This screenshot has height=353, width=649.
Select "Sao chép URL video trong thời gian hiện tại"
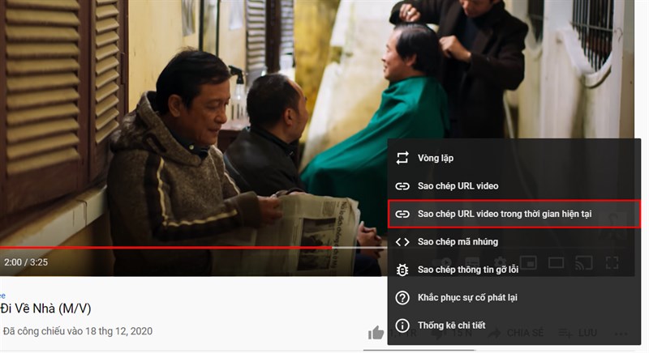pyautogui.click(x=514, y=214)
